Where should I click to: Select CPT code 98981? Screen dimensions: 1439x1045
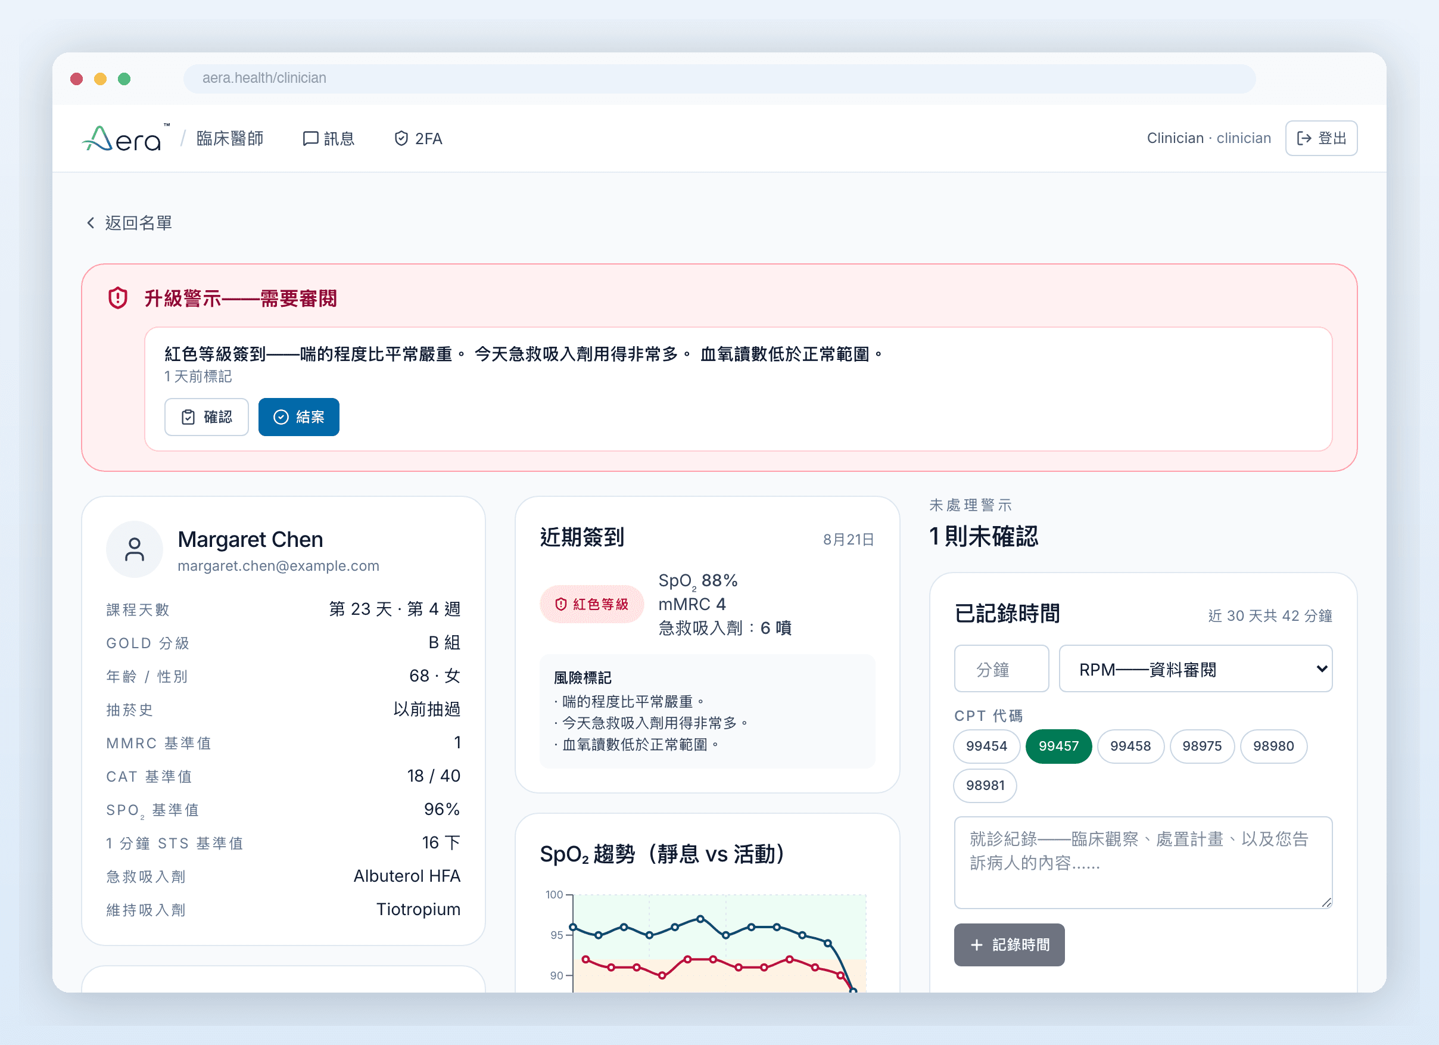(x=985, y=785)
